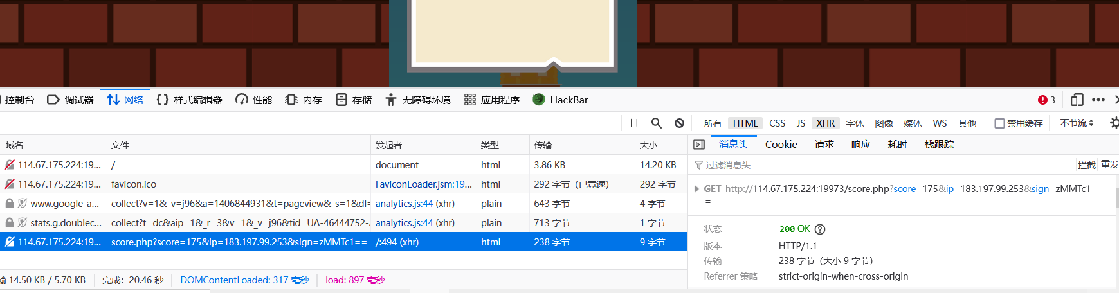Sort requests by 类型 column header
Viewport: 1119px width, 293px height.
click(x=502, y=145)
